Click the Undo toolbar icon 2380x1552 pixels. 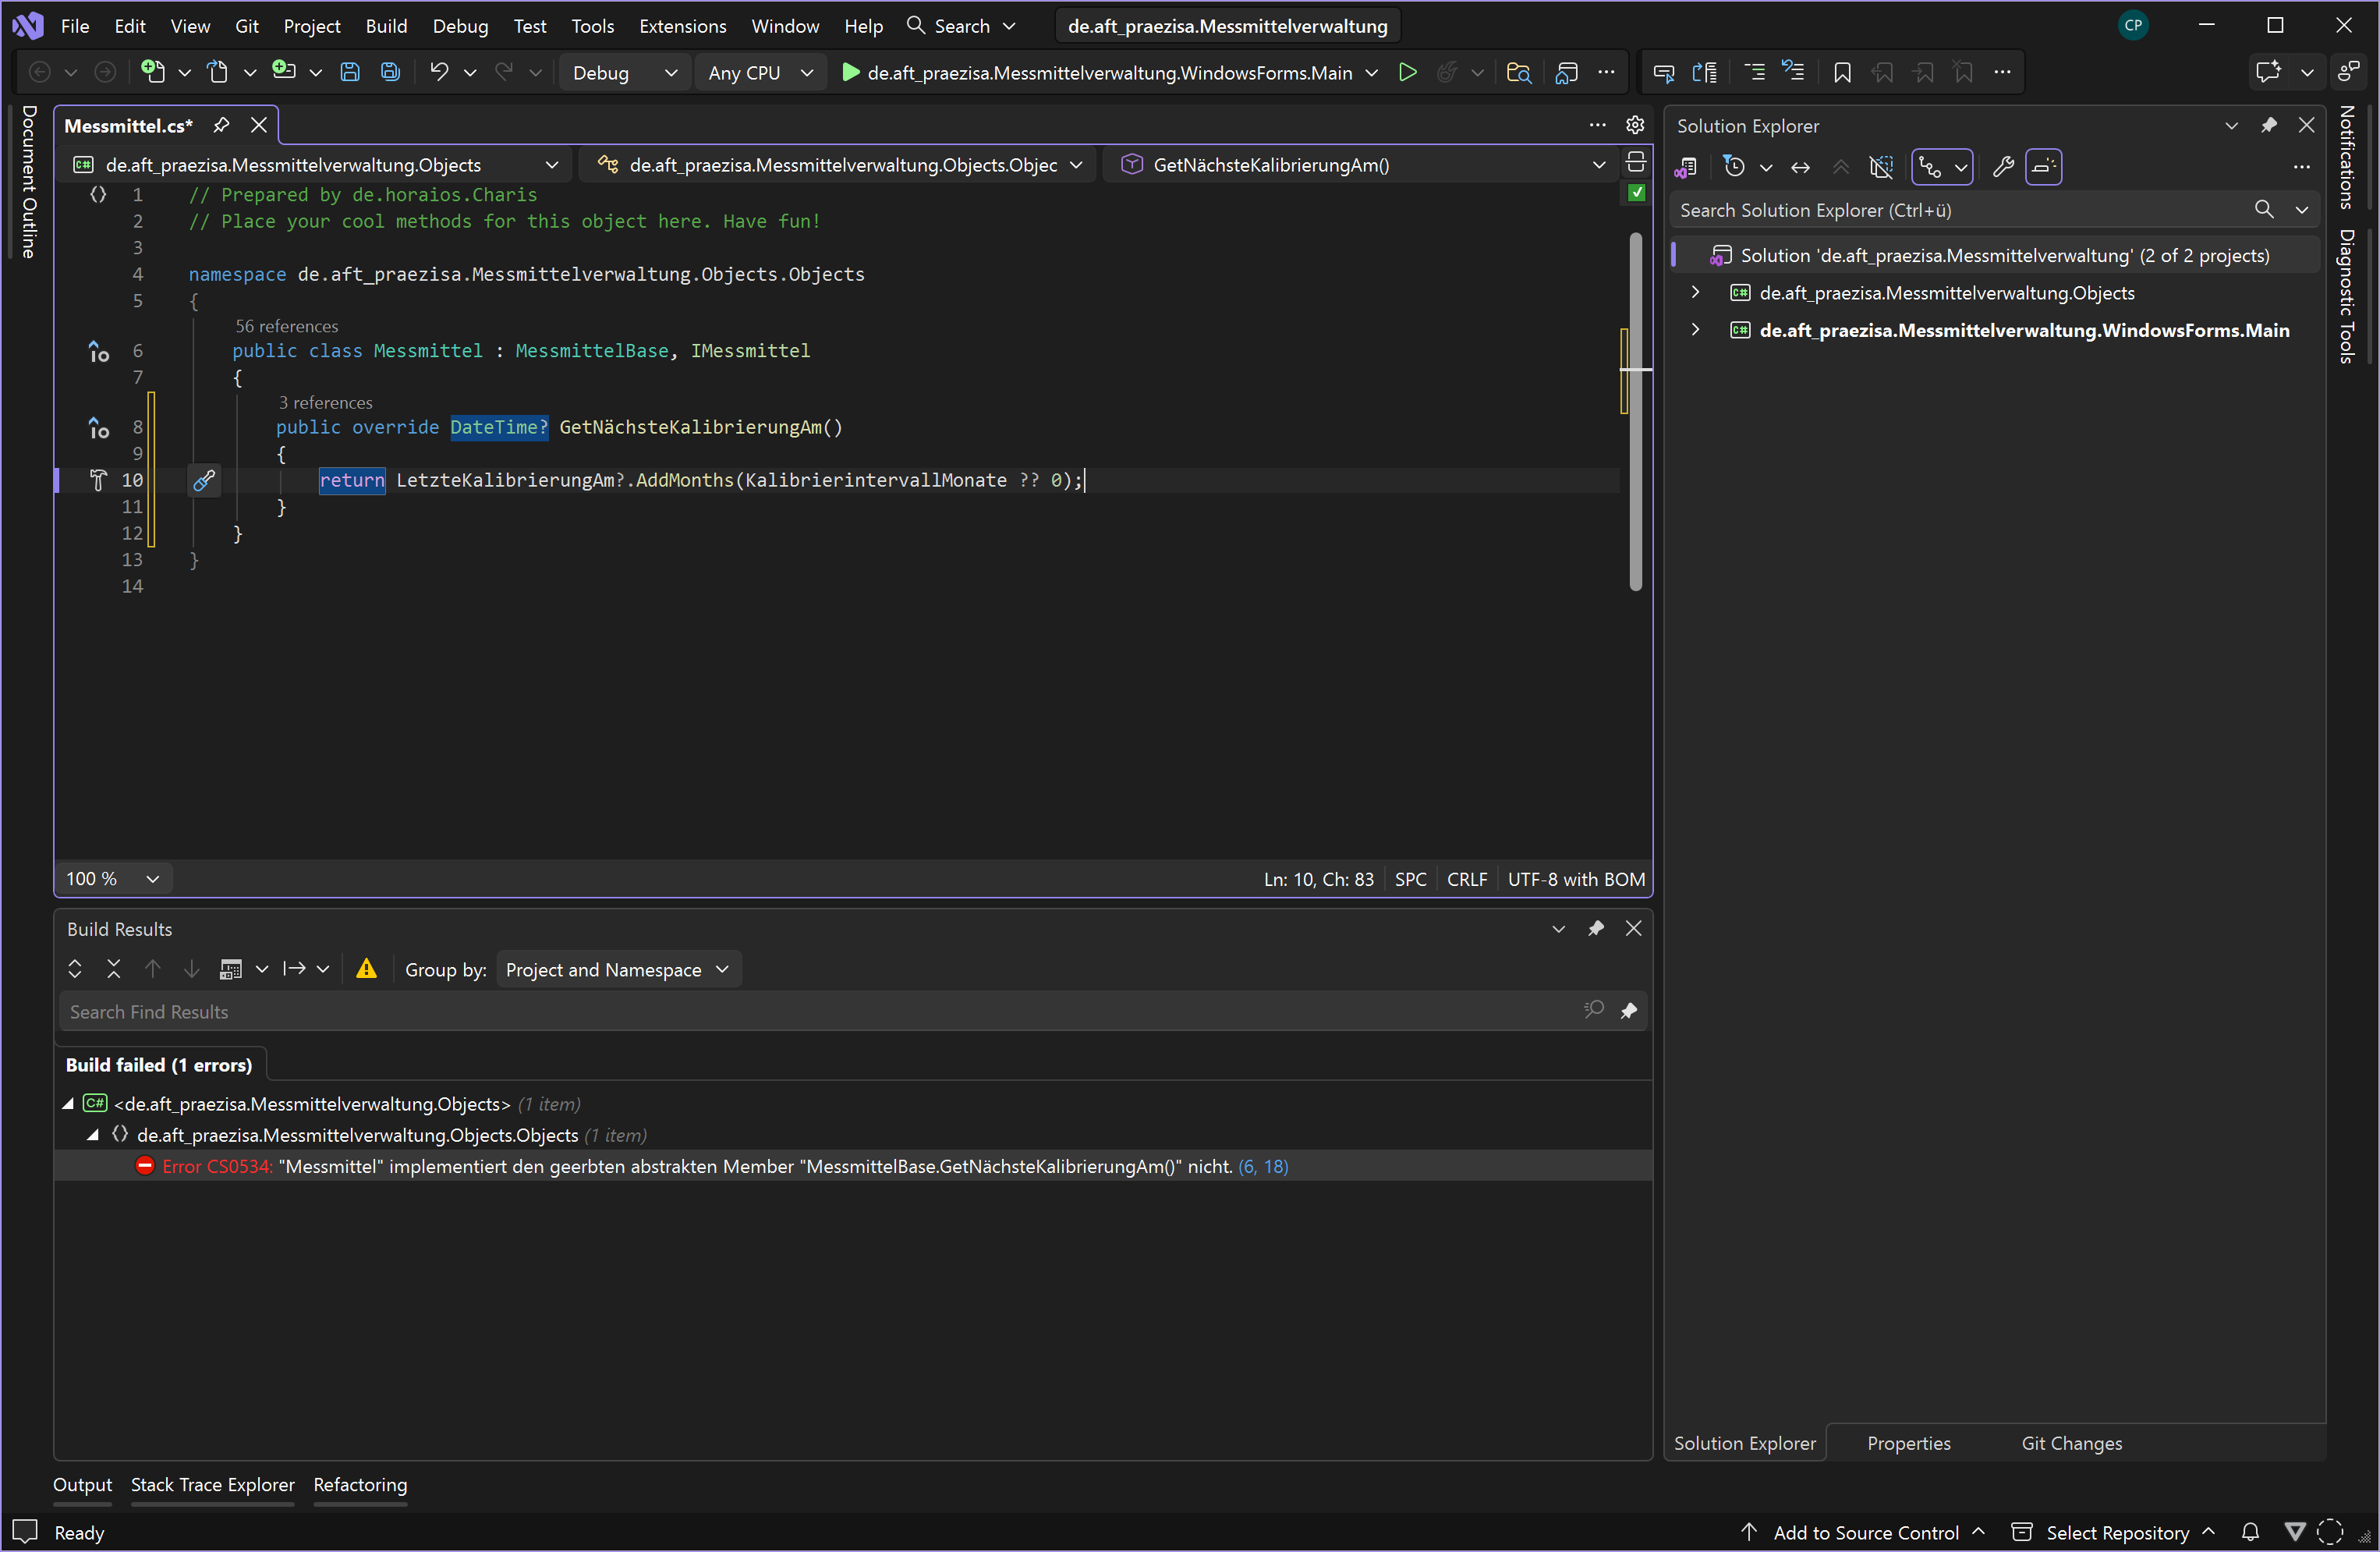pyautogui.click(x=438, y=72)
